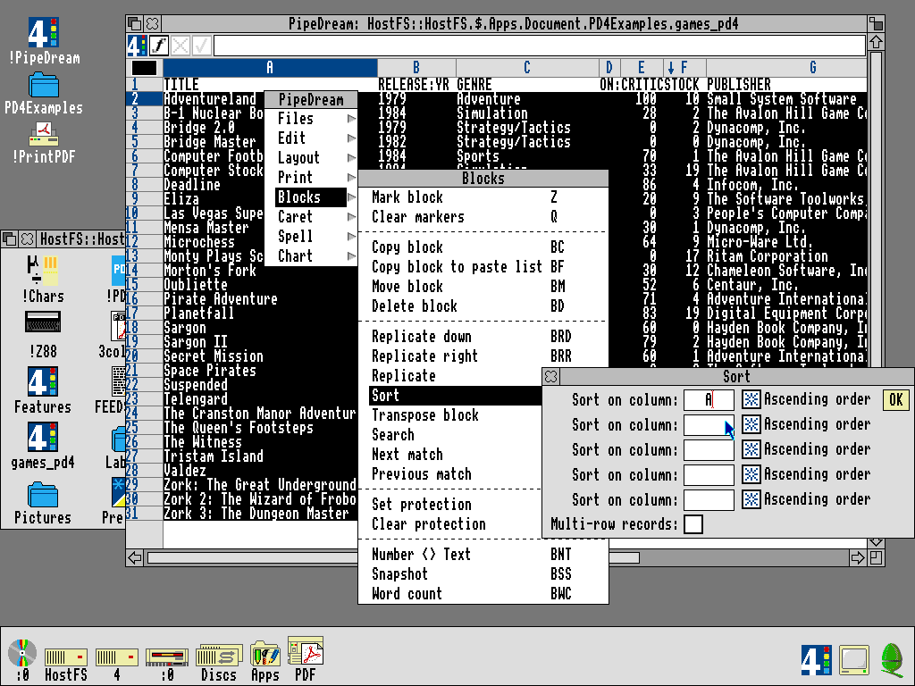Image resolution: width=915 pixels, height=686 pixels.
Task: Click the CD-ROM :0 icon on icon bar
Action: 22,659
